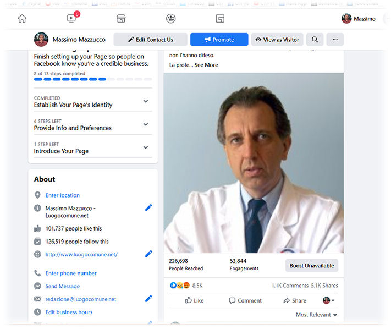Edit page name pencil next to Luogocomune.net
This screenshot has height=329, width=391.
148,208
